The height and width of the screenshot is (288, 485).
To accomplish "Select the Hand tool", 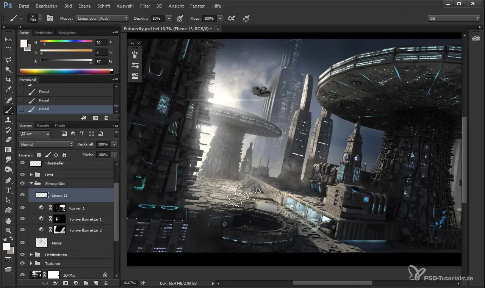I will [x=8, y=220].
